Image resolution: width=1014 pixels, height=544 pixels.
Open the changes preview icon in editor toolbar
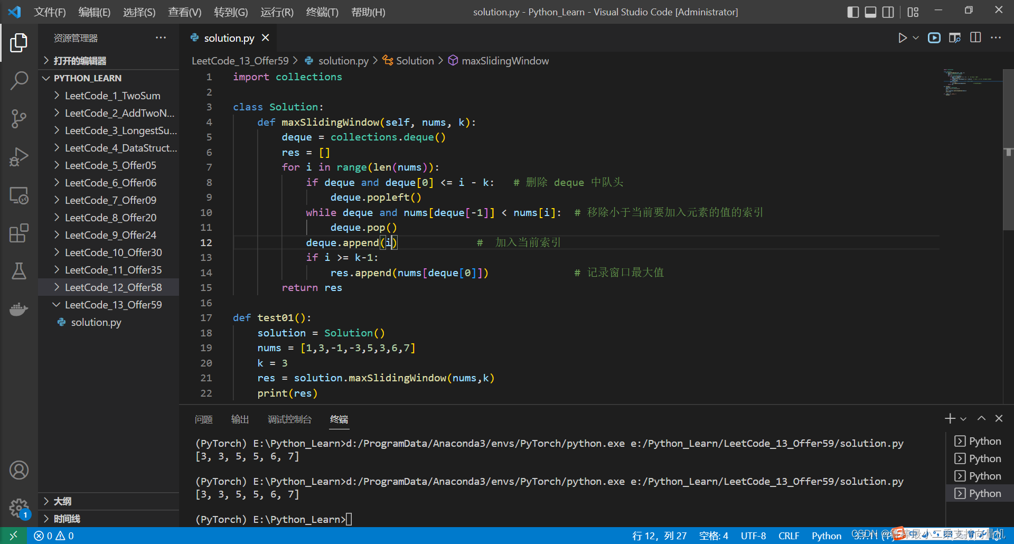pyautogui.click(x=955, y=38)
